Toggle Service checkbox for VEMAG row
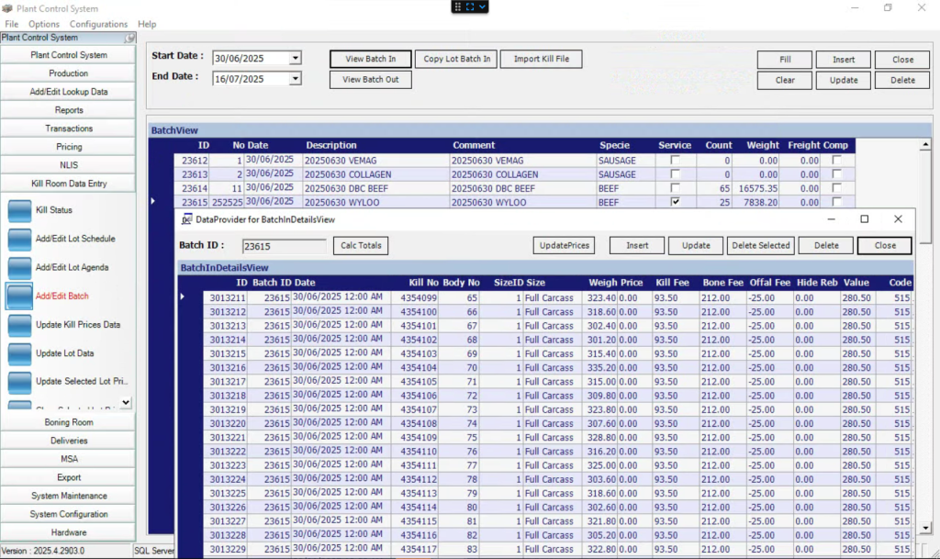This screenshot has width=940, height=559. pyautogui.click(x=675, y=160)
